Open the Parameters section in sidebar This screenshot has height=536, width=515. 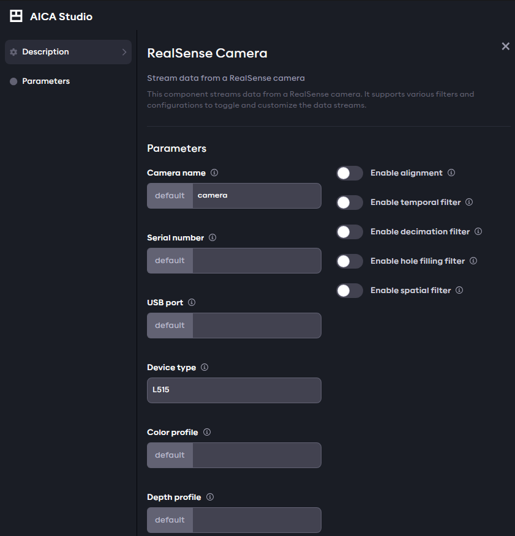pyautogui.click(x=68, y=81)
